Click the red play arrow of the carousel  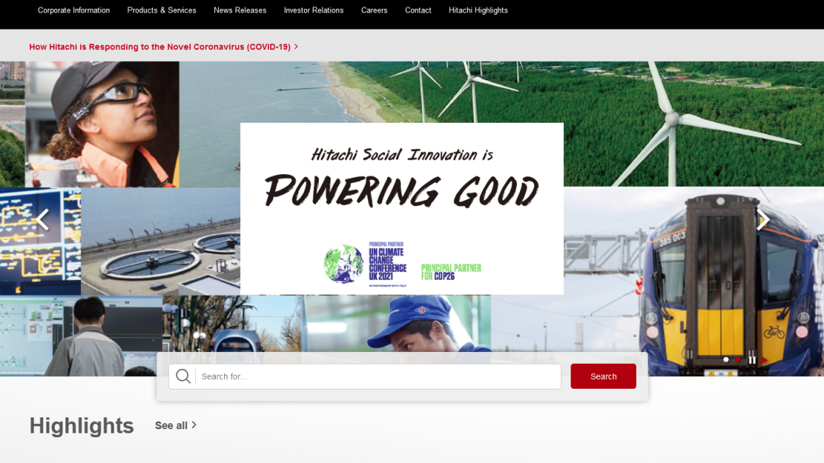pos(765,360)
